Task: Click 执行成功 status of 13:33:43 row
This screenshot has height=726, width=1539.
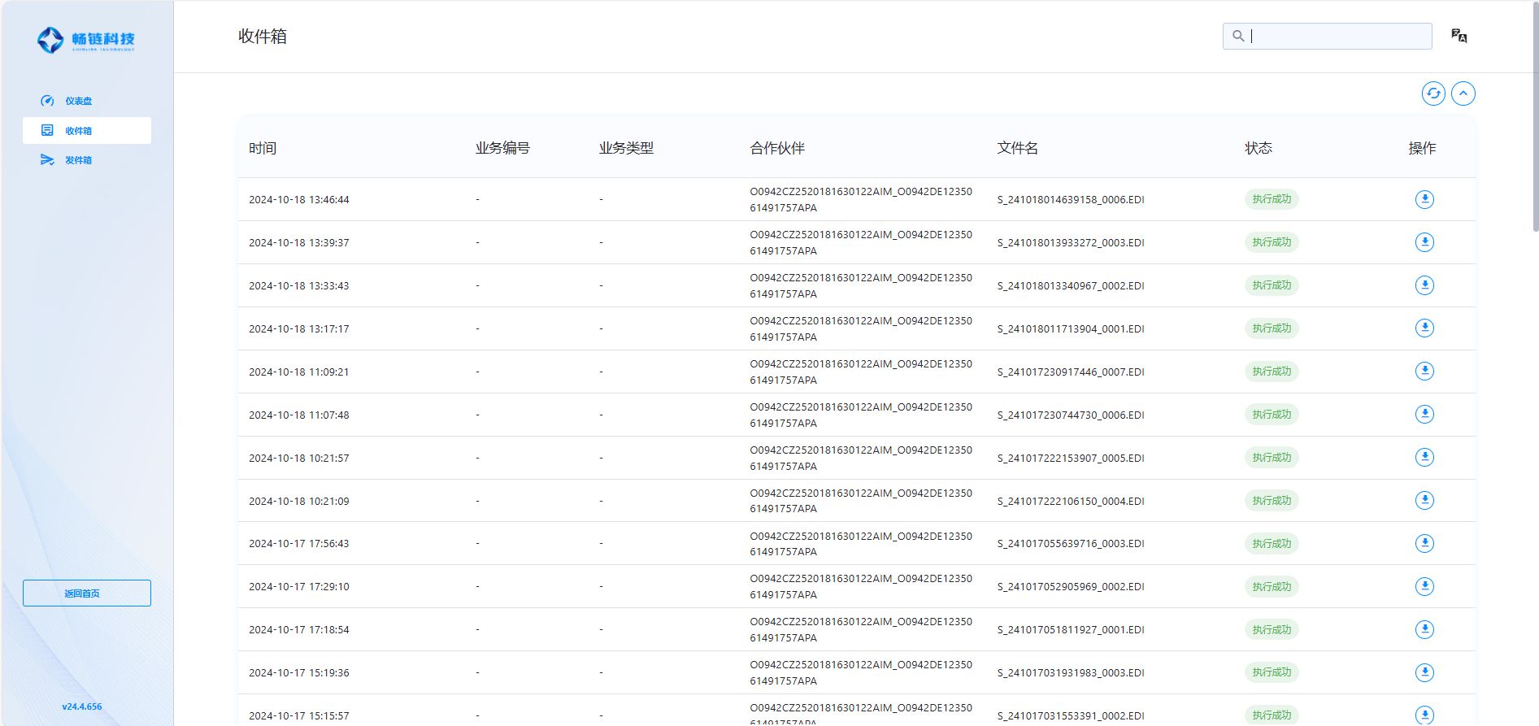Action: [1271, 285]
